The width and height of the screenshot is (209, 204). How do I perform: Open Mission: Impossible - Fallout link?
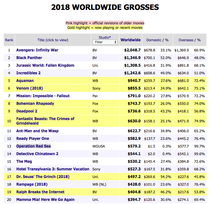[x=43, y=96]
